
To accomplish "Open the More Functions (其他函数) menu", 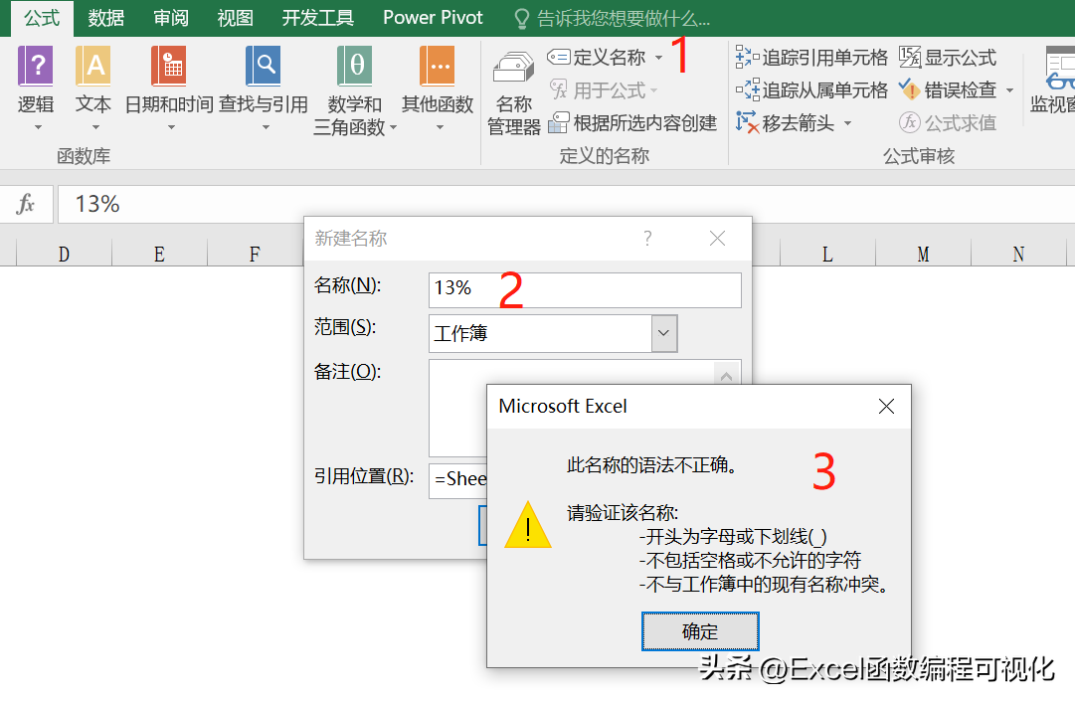I will [439, 88].
